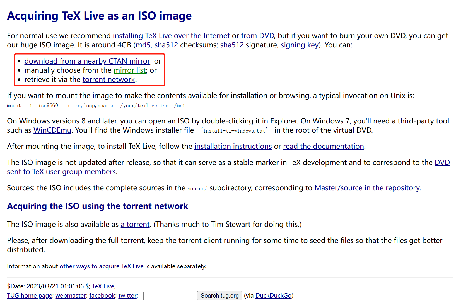
Task: Open the sha512 checksums link
Action: coord(166,45)
